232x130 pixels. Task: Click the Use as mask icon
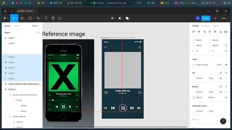[120, 18]
